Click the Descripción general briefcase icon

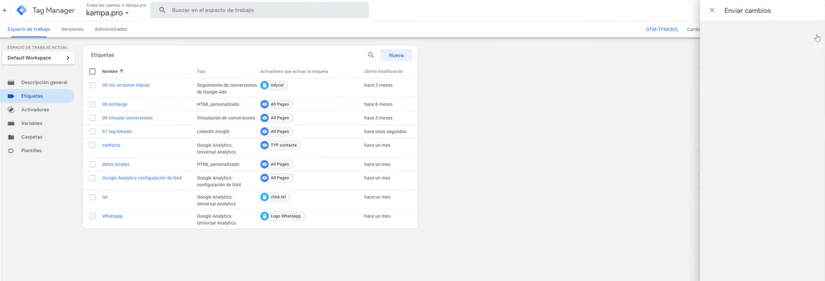(x=11, y=83)
